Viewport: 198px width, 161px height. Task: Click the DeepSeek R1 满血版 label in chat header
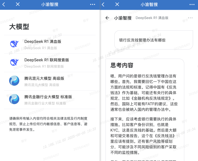152,18
